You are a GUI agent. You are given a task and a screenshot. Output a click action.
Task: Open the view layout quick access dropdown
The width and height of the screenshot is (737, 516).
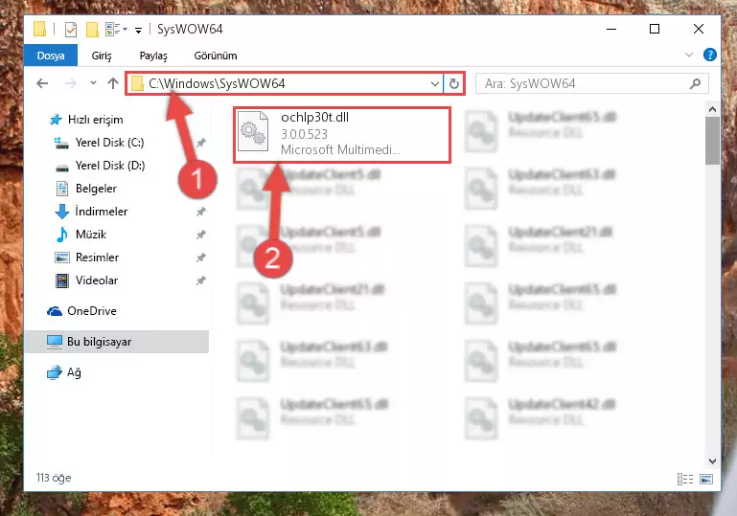[x=116, y=29]
